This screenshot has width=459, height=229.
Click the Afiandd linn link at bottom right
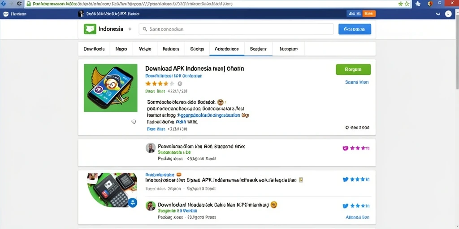(x=357, y=217)
